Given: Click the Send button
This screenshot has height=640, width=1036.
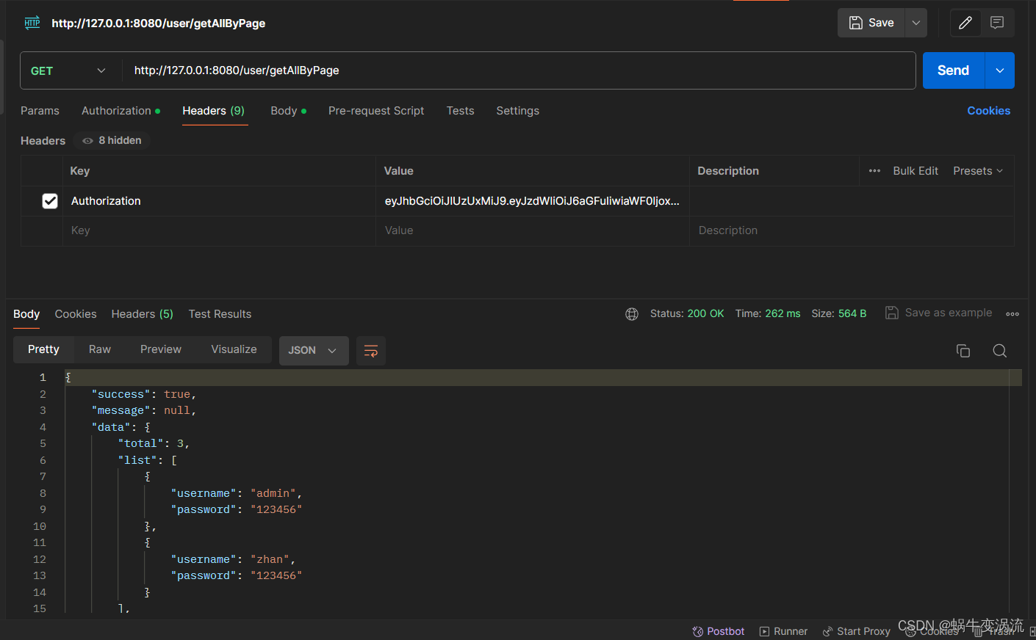Looking at the screenshot, I should [954, 70].
